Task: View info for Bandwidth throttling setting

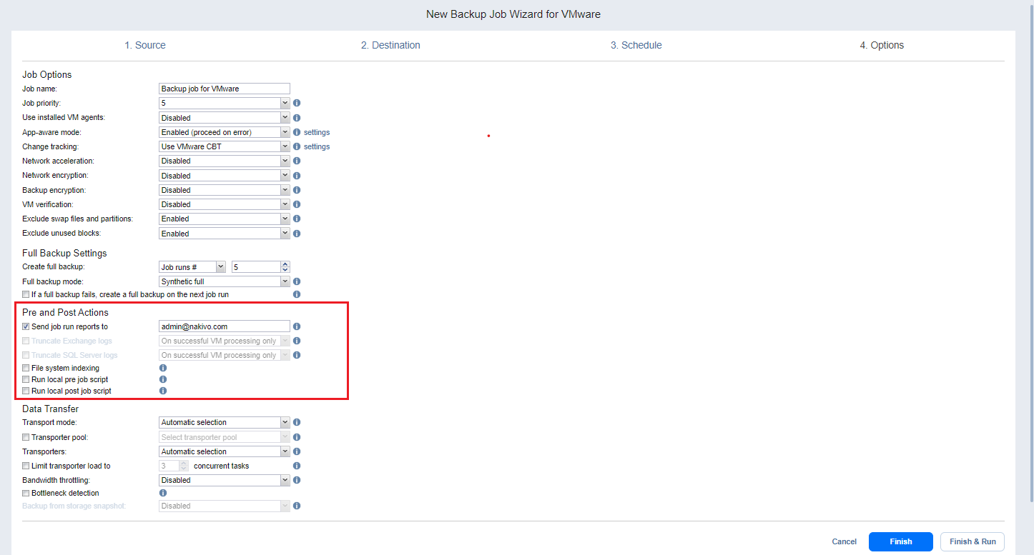Action: [297, 480]
